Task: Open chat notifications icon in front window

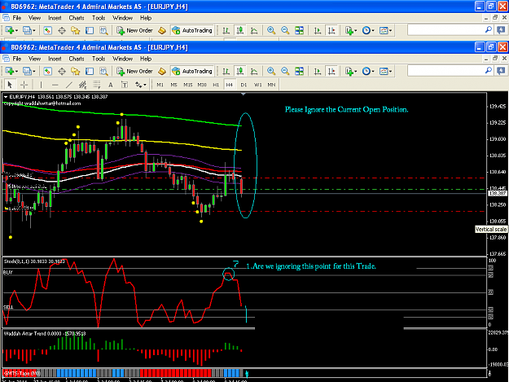Action: (x=501, y=71)
